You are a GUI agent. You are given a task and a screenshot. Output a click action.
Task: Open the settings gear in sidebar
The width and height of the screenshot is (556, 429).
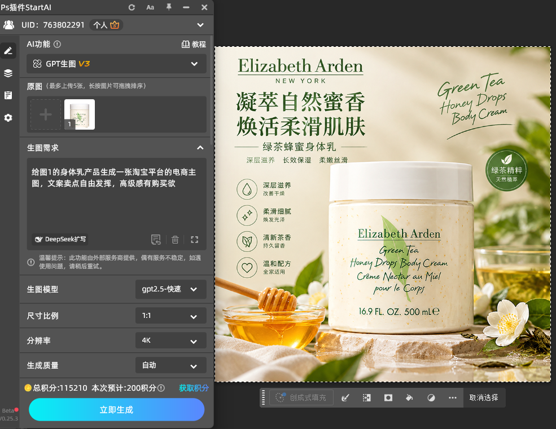tap(8, 118)
